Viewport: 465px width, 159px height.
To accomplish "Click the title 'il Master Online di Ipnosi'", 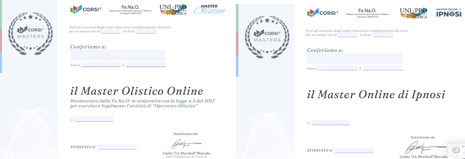I will pyautogui.click(x=376, y=95).
